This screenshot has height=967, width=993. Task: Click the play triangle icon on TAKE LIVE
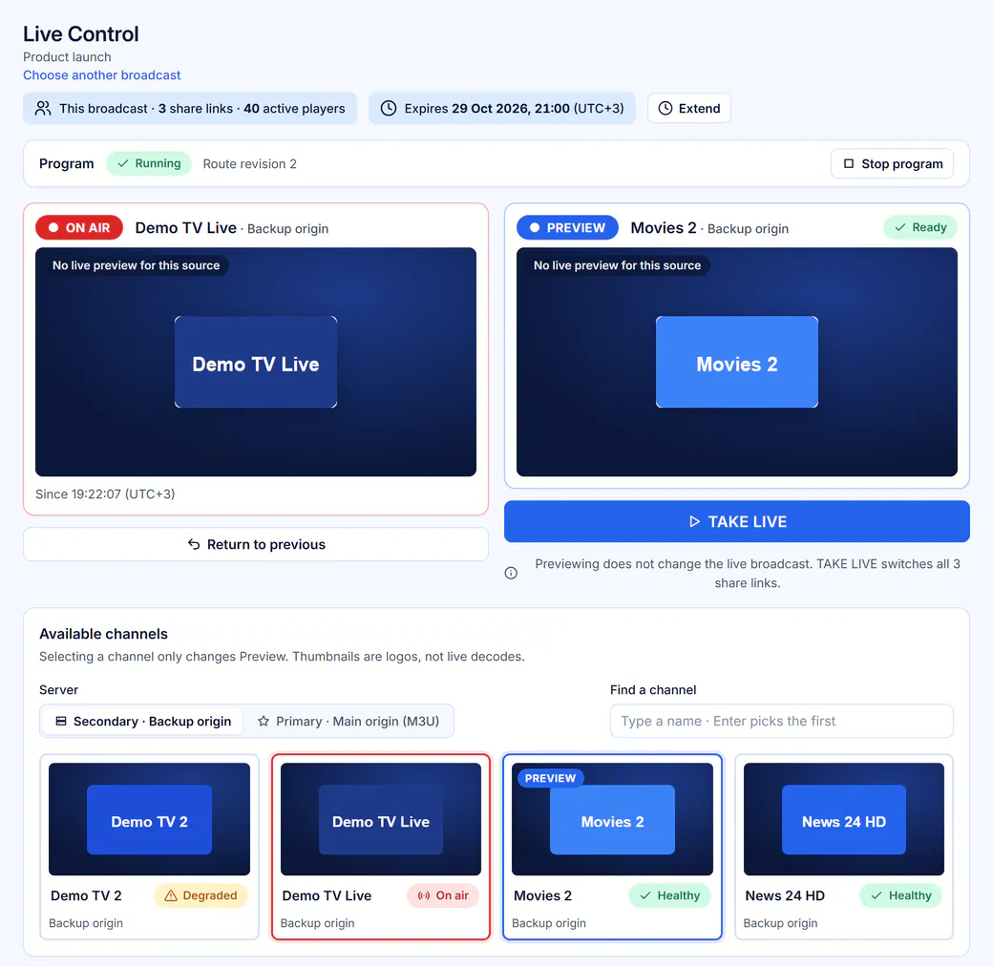695,522
